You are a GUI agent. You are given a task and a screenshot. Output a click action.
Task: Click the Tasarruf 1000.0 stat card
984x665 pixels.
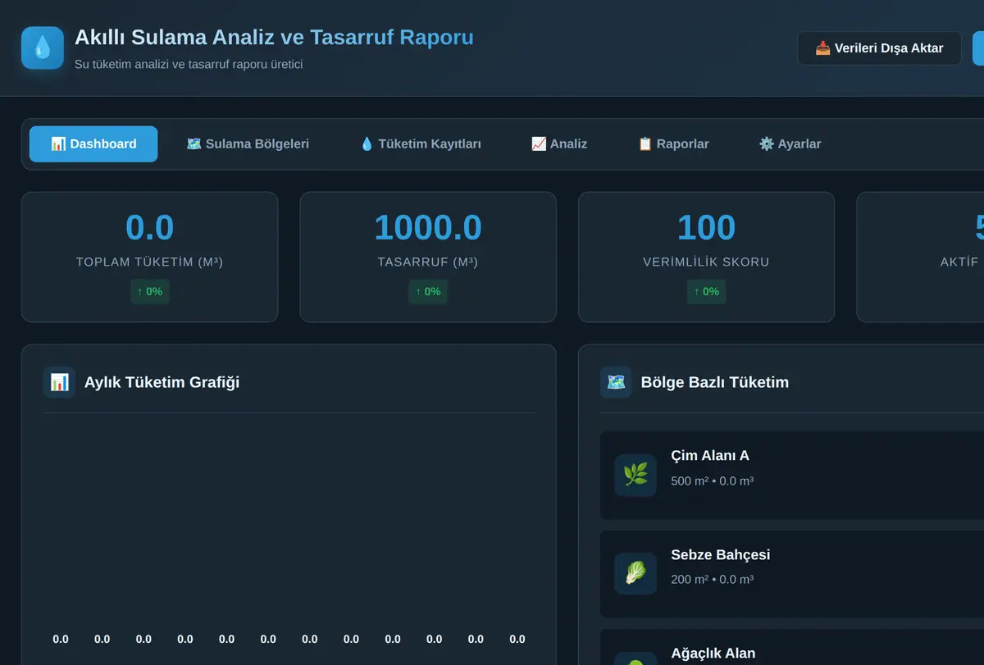[x=428, y=257]
